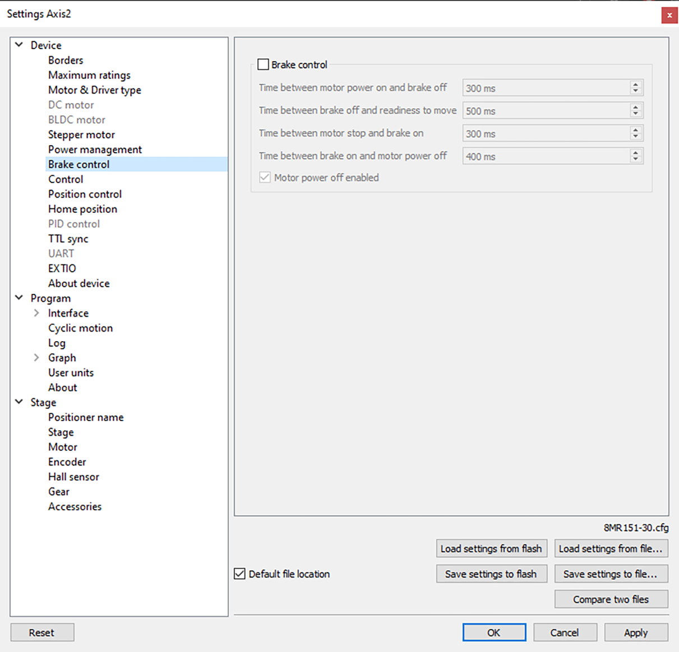This screenshot has height=652, width=679.
Task: Select the Hall sensor settings page
Action: [73, 477]
